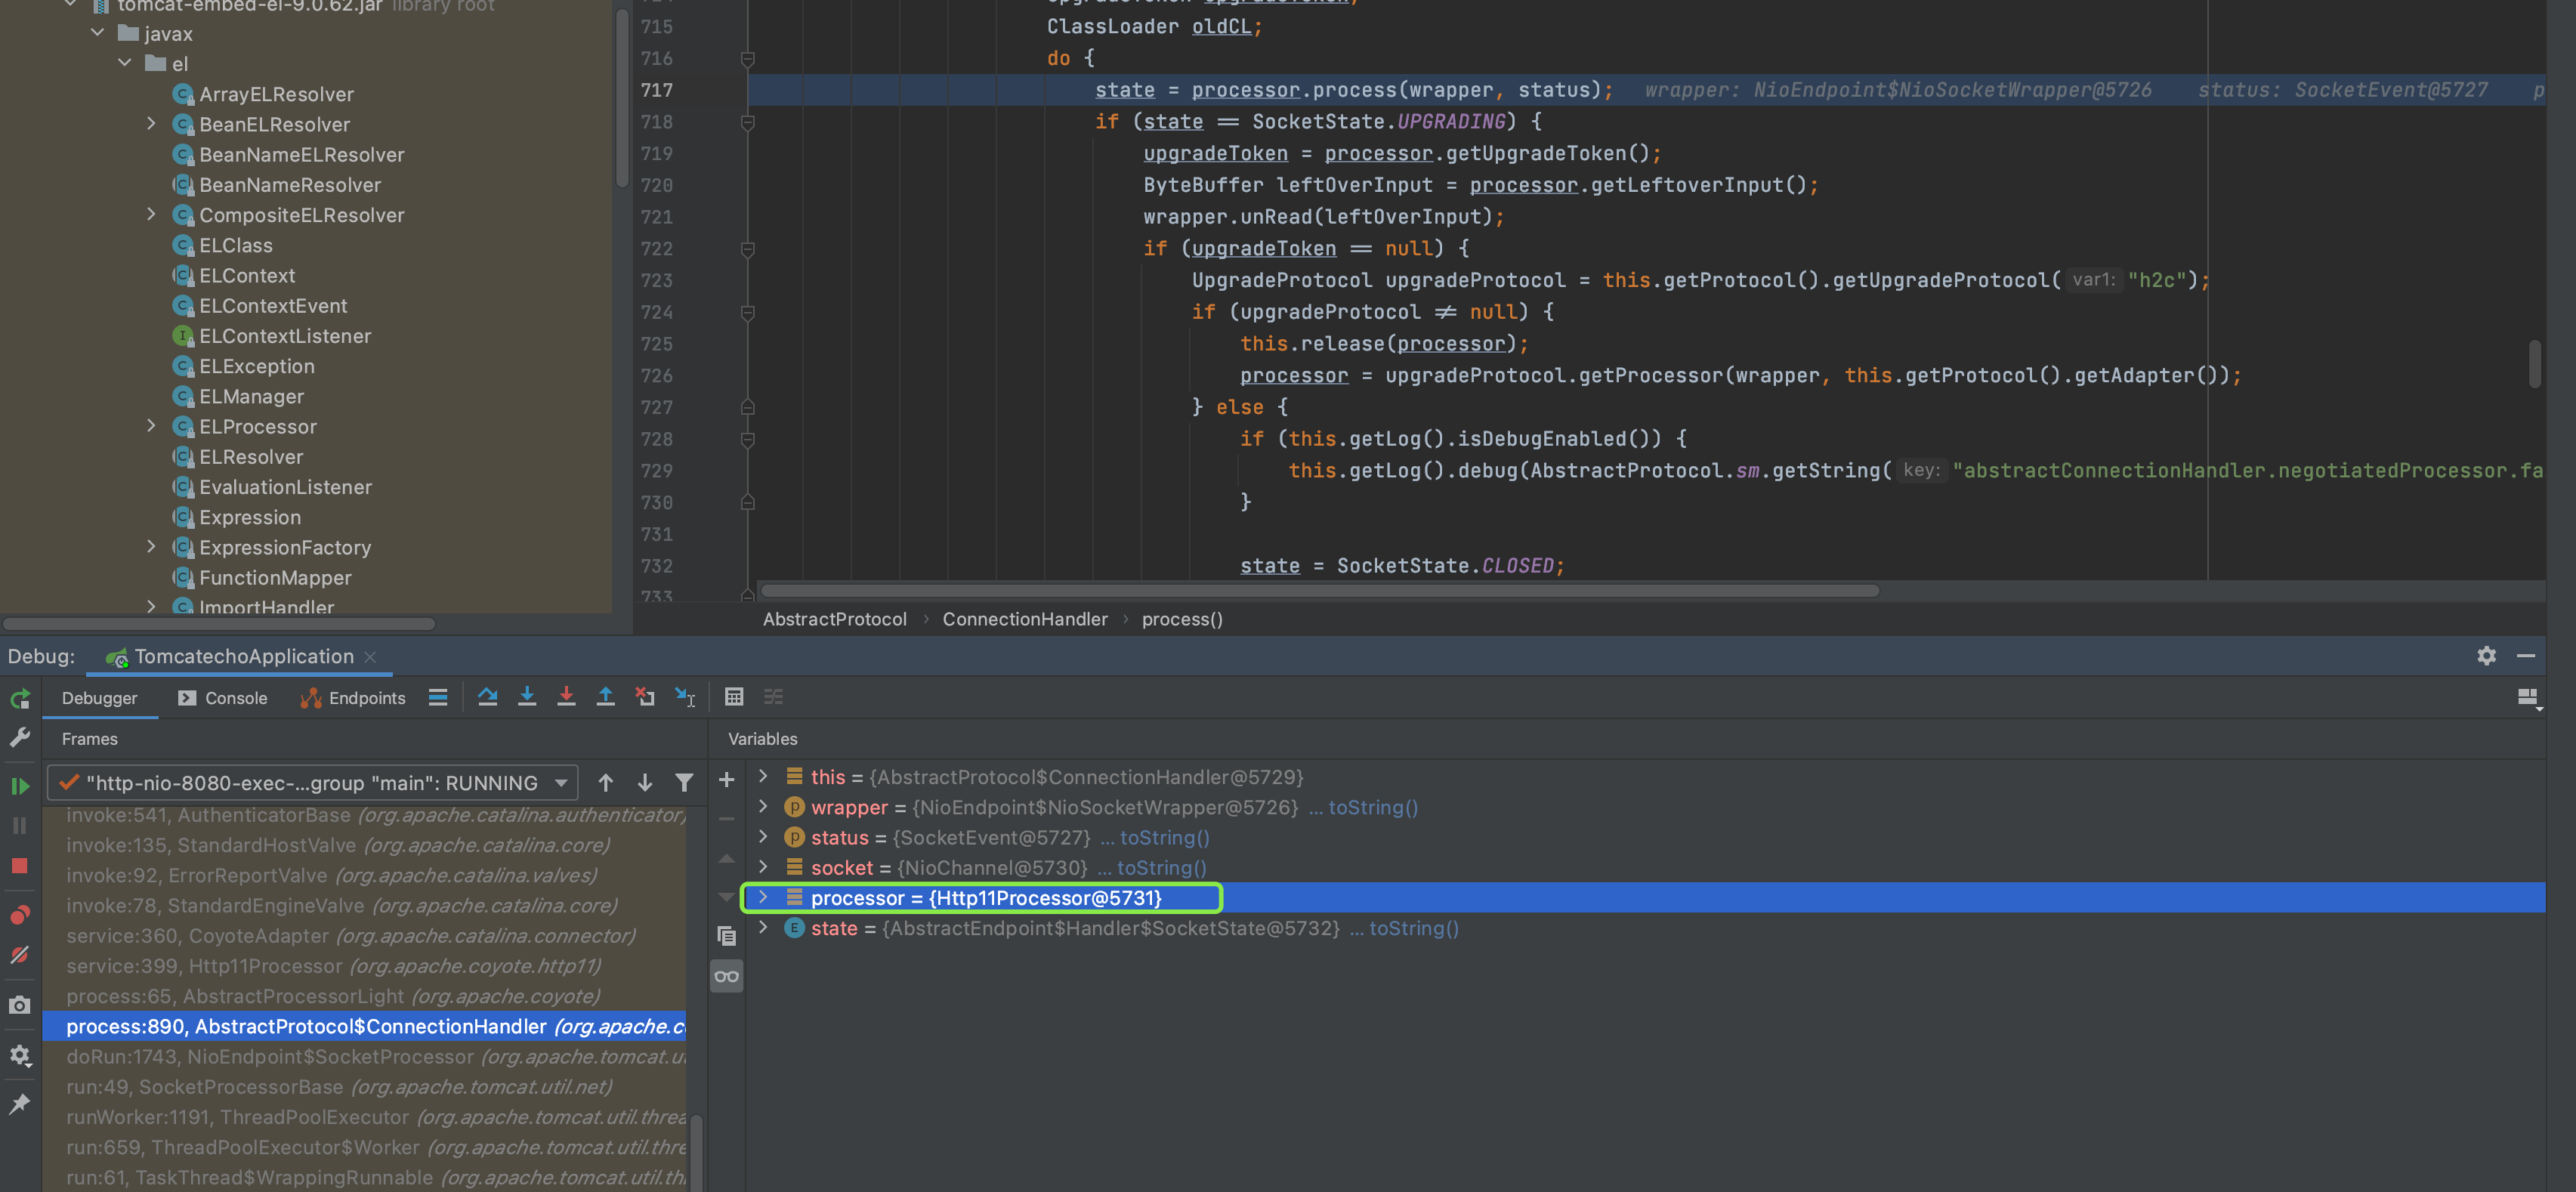Screen dimensions: 2576x1192
Task: Switch to Debugger tab
Action: (x=100, y=698)
